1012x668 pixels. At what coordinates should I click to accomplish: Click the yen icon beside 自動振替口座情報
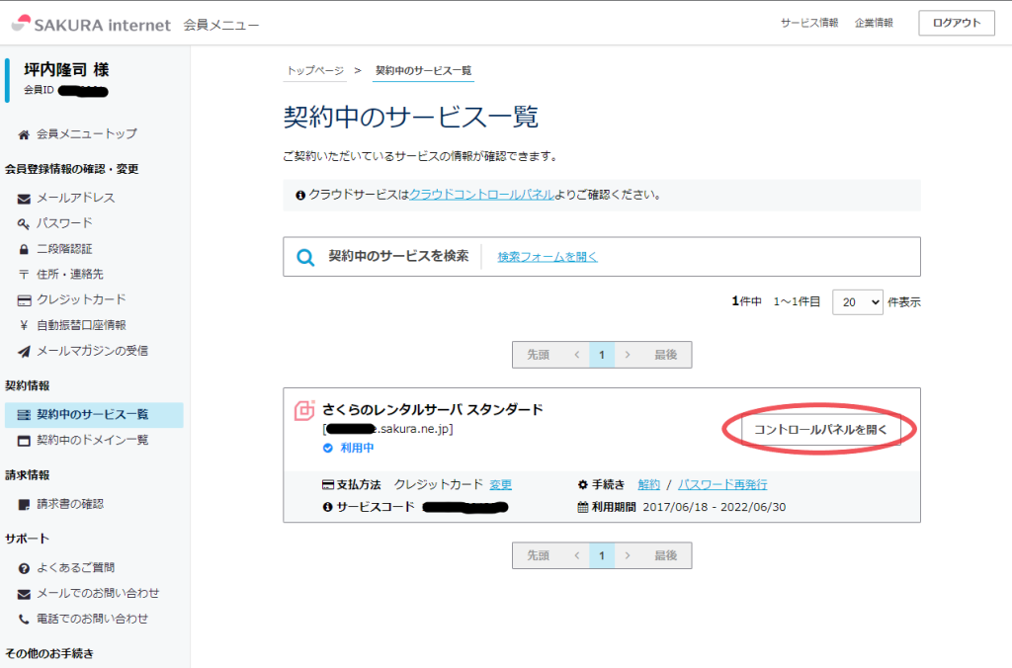tap(24, 325)
